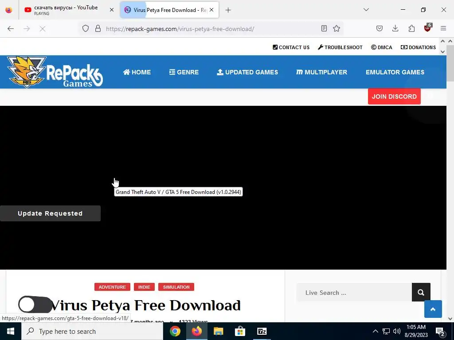Screen dimensions: 454x340
Task: Open the Save to Pocket icon
Action: 380,28
